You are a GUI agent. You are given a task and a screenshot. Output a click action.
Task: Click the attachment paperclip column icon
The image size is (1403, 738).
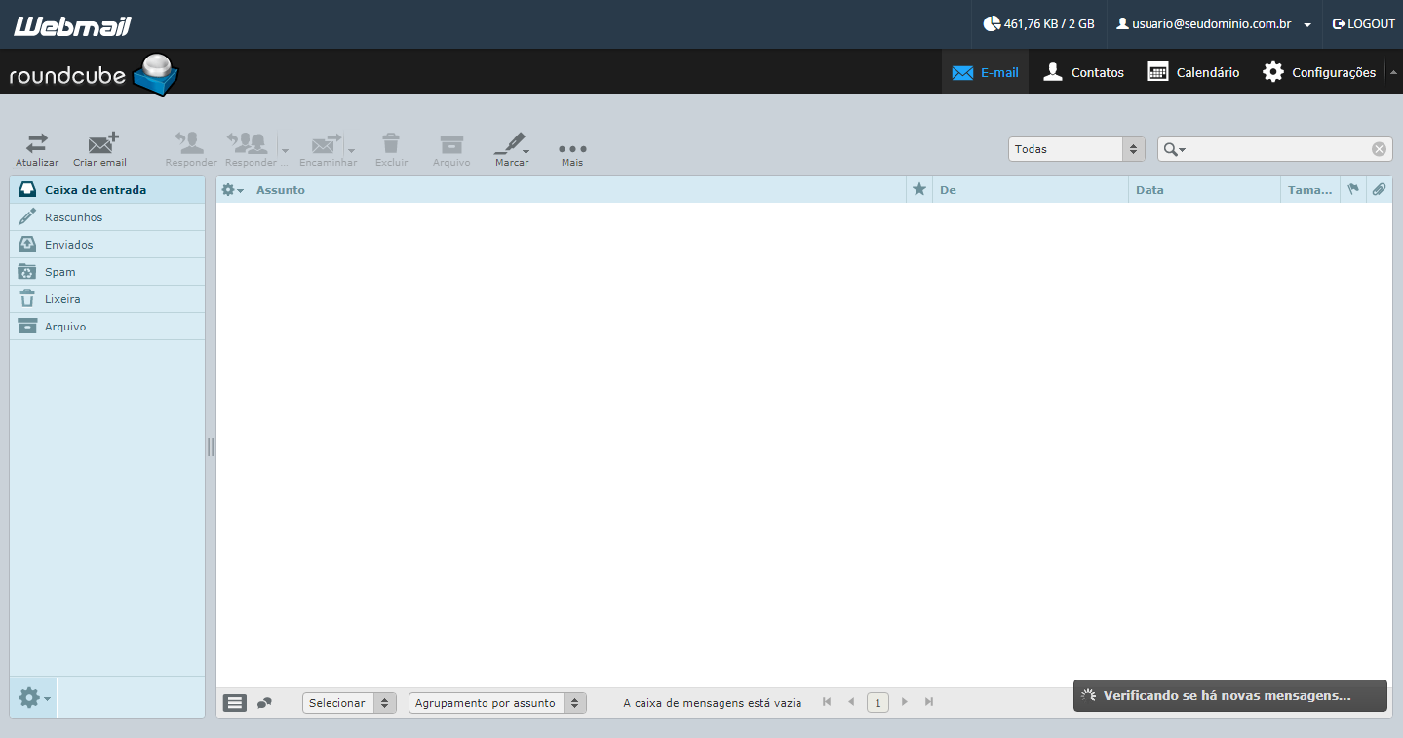point(1379,190)
